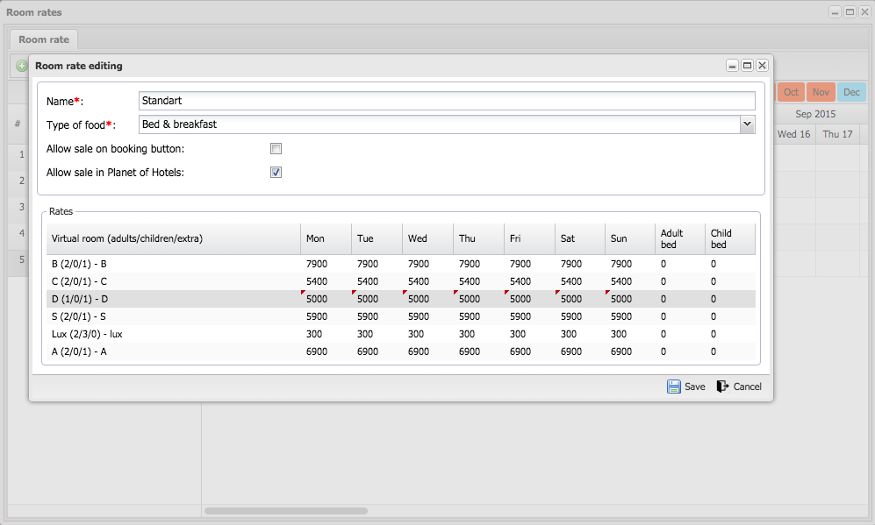Click Mon rate 7900 for room B
This screenshot has height=525, width=875.
317,264
